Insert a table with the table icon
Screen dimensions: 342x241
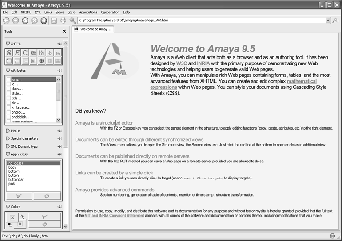(x=58, y=61)
